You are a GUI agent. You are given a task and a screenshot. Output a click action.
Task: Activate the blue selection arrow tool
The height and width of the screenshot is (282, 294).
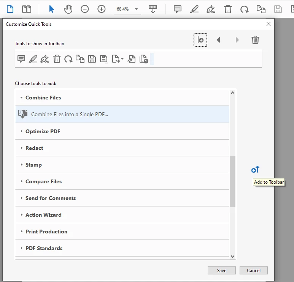(51, 9)
